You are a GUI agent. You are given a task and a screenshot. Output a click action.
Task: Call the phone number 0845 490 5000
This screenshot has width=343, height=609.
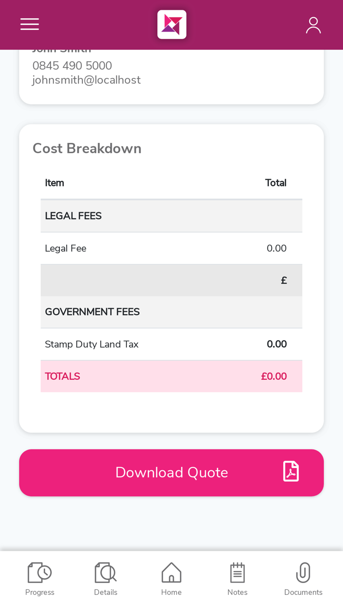click(x=72, y=66)
